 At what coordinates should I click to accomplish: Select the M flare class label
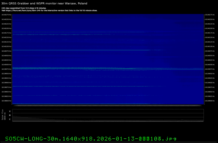(x=10, y=115)
